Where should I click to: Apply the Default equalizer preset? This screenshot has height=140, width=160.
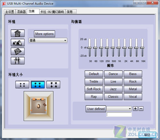94,74
